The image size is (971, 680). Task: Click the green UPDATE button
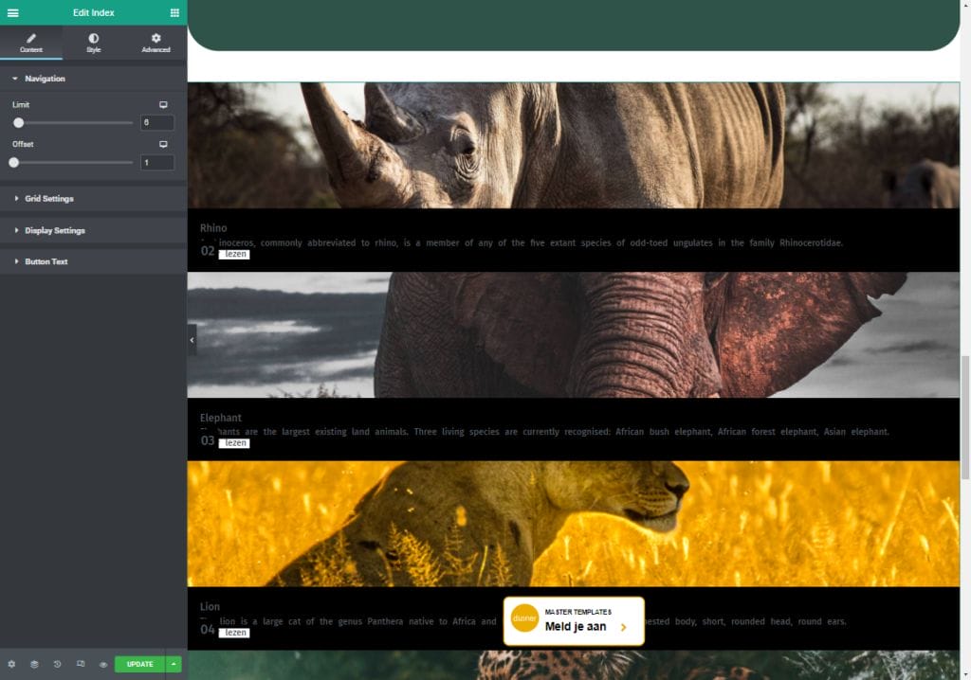point(139,665)
